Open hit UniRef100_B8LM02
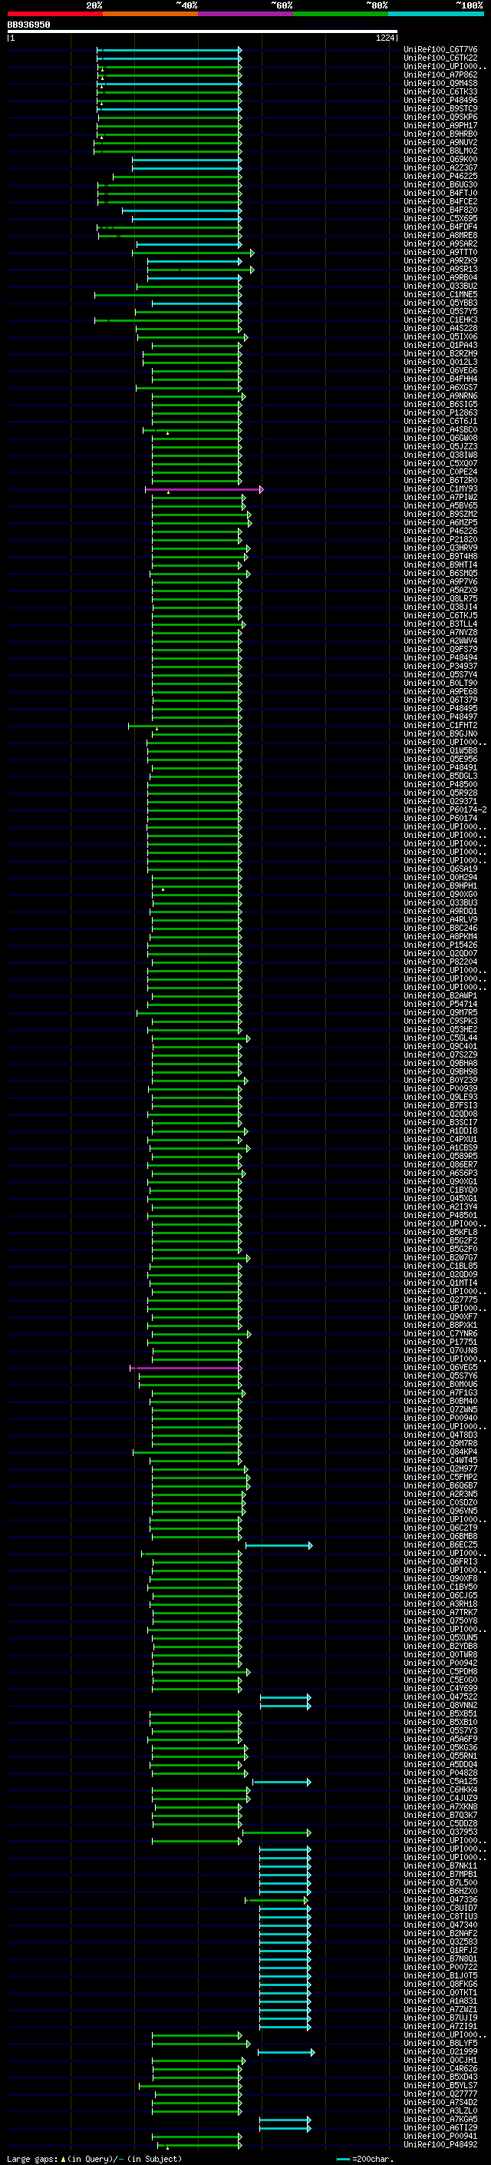This screenshot has height=2165, width=491. (x=440, y=151)
